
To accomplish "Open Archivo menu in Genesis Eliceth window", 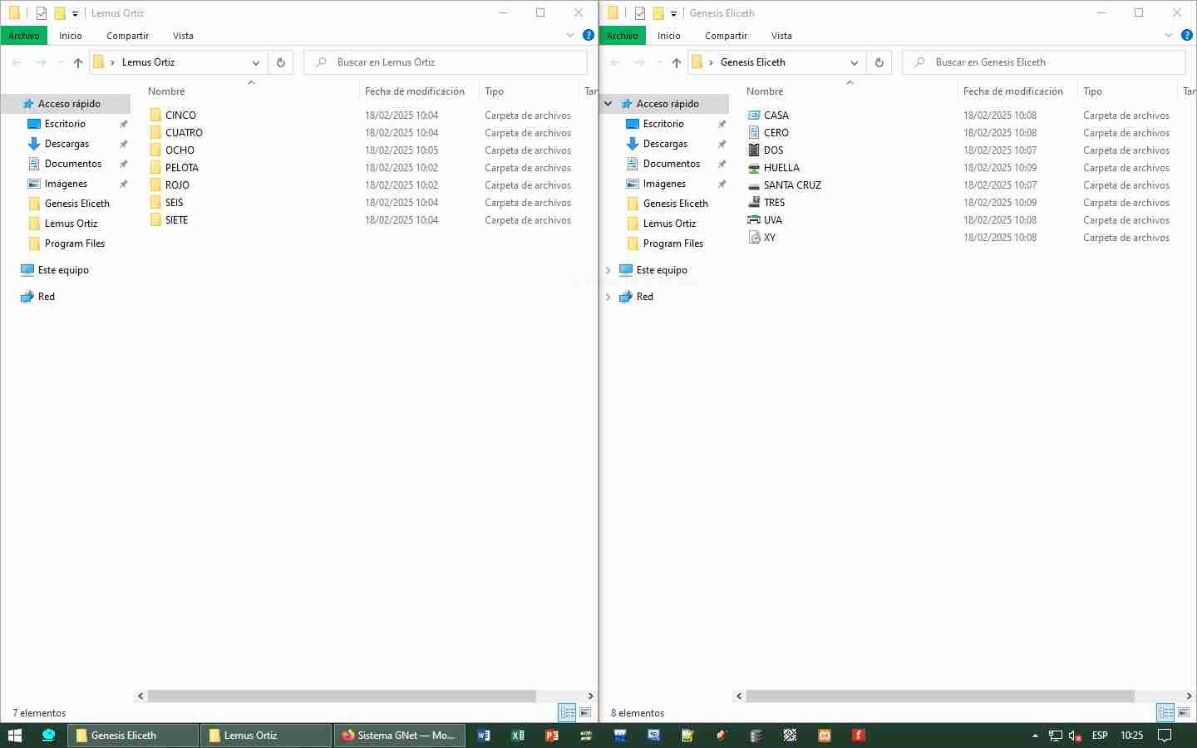I will pos(623,36).
